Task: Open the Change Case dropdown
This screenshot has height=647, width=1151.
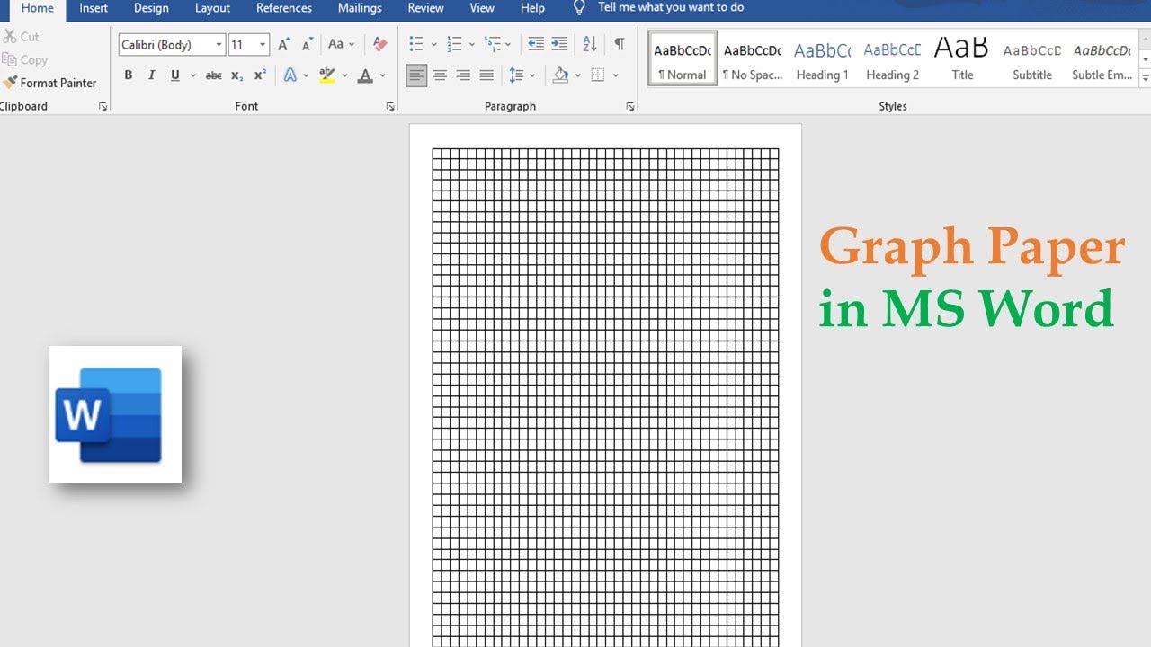Action: (x=341, y=44)
